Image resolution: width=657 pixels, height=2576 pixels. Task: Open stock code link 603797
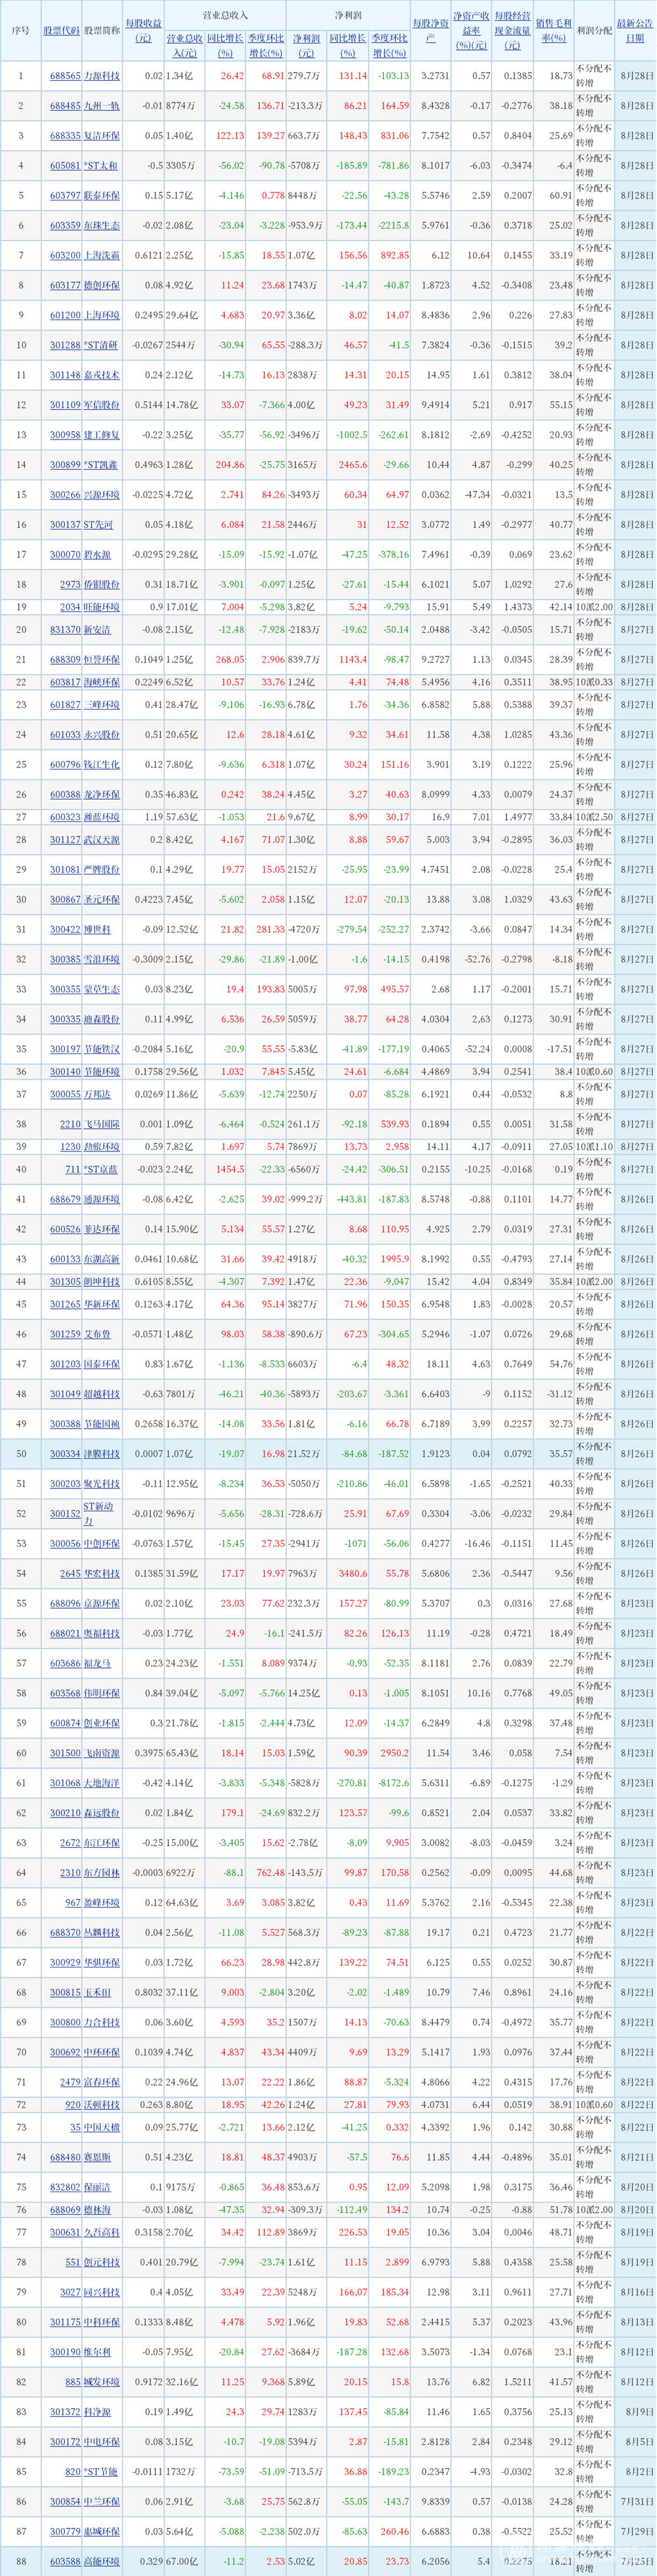click(65, 196)
